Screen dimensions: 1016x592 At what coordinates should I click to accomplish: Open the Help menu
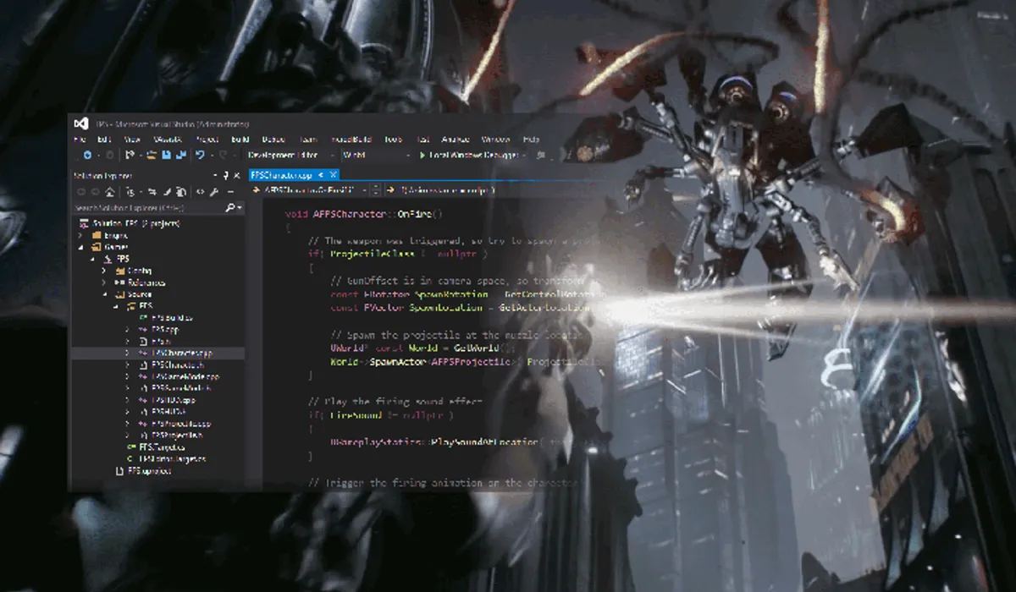click(531, 140)
